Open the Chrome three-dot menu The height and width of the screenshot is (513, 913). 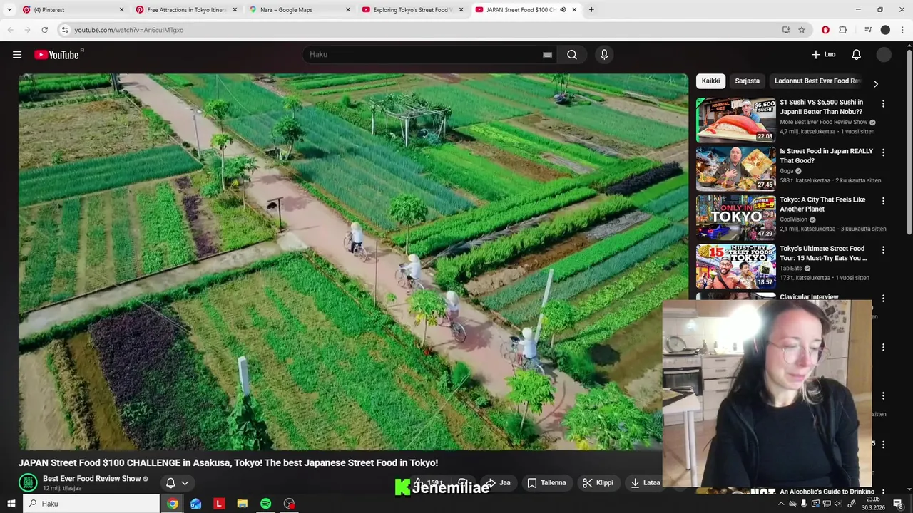point(902,30)
